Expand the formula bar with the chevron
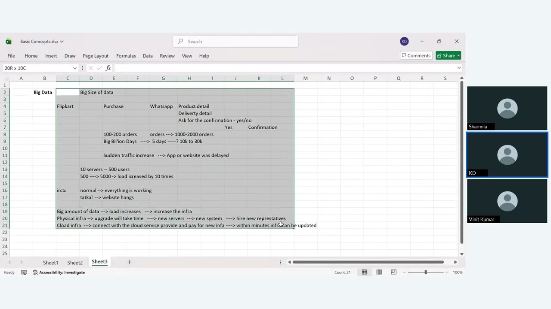 459,68
